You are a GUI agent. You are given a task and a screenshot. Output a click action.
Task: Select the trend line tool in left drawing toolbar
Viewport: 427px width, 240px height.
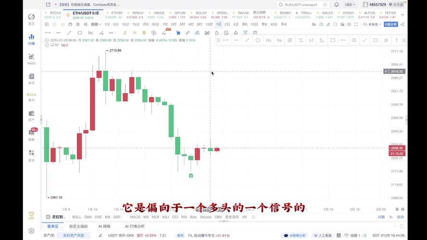(x=69, y=33)
